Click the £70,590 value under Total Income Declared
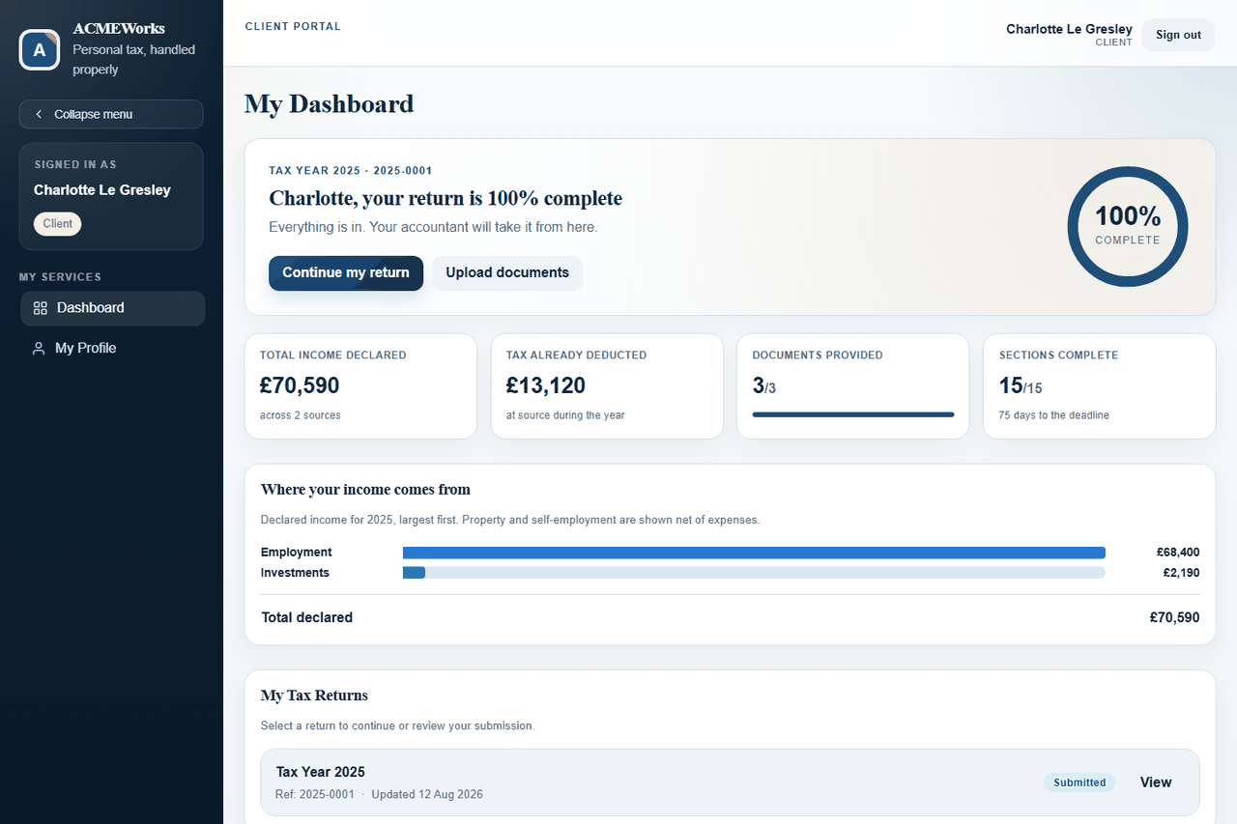Image resolution: width=1237 pixels, height=824 pixels. tap(300, 385)
